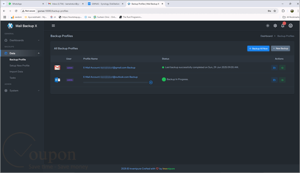Expand the Dashboards sidebar menu
Screen dimensions: 300x173
[22, 40]
